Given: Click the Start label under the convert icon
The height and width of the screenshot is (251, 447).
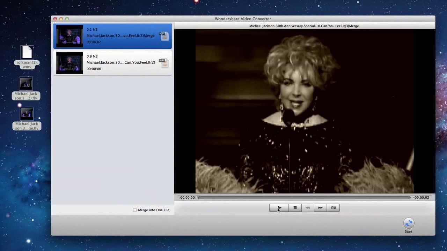Looking at the screenshot, I should pos(409,231).
